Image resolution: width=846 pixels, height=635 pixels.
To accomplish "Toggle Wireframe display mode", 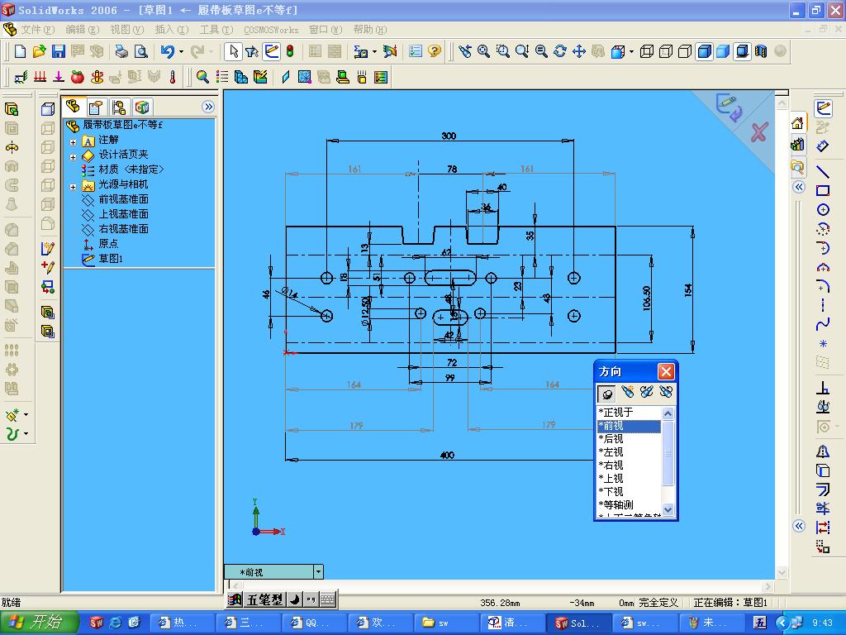I will (x=646, y=51).
